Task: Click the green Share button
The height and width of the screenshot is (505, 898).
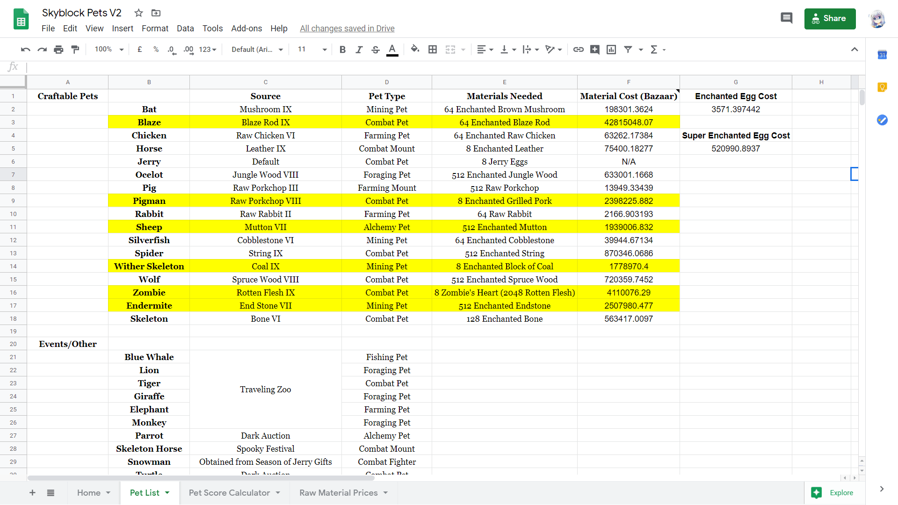Action: (x=830, y=19)
